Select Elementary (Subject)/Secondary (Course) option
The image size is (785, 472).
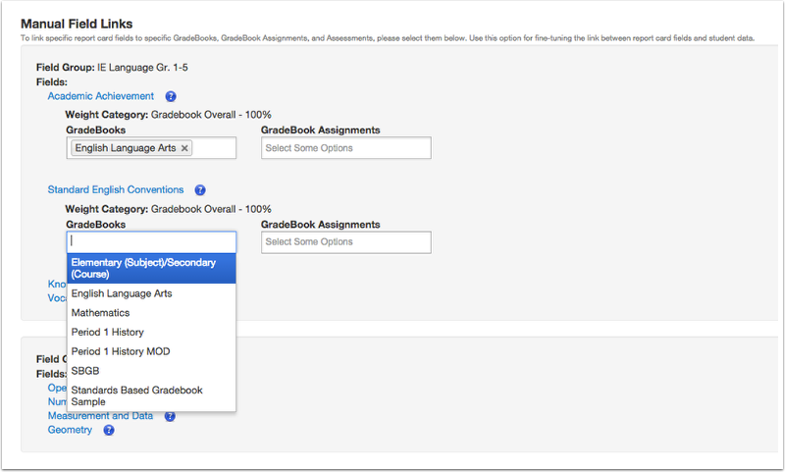pos(151,268)
